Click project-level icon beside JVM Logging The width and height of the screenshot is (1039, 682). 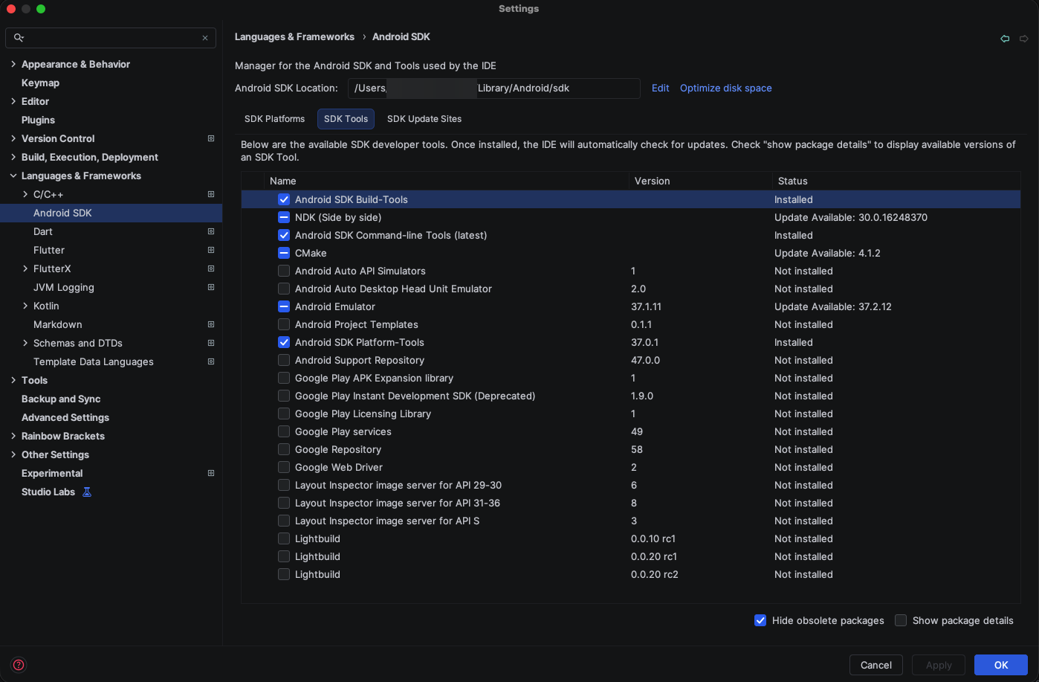[211, 287]
